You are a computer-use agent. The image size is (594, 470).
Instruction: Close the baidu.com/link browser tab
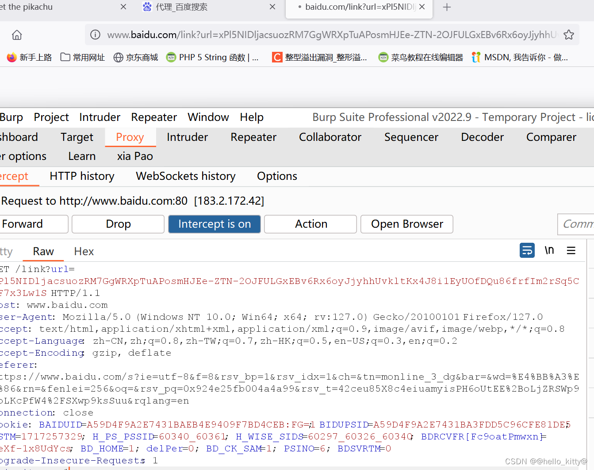coord(422,7)
